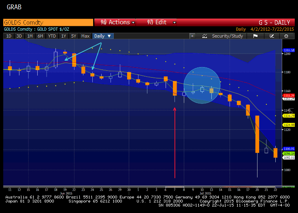Click the 1092.01 white price label
Image resolution: width=298 pixels, height=213 pixels.
(289, 158)
